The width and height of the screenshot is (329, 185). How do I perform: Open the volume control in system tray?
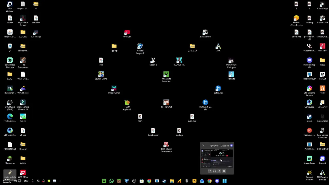coord(15,181)
